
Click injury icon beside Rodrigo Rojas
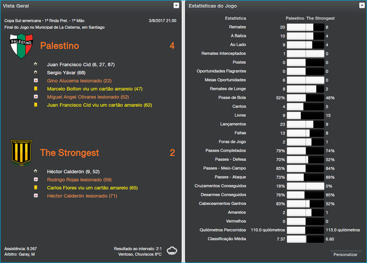[35, 179]
